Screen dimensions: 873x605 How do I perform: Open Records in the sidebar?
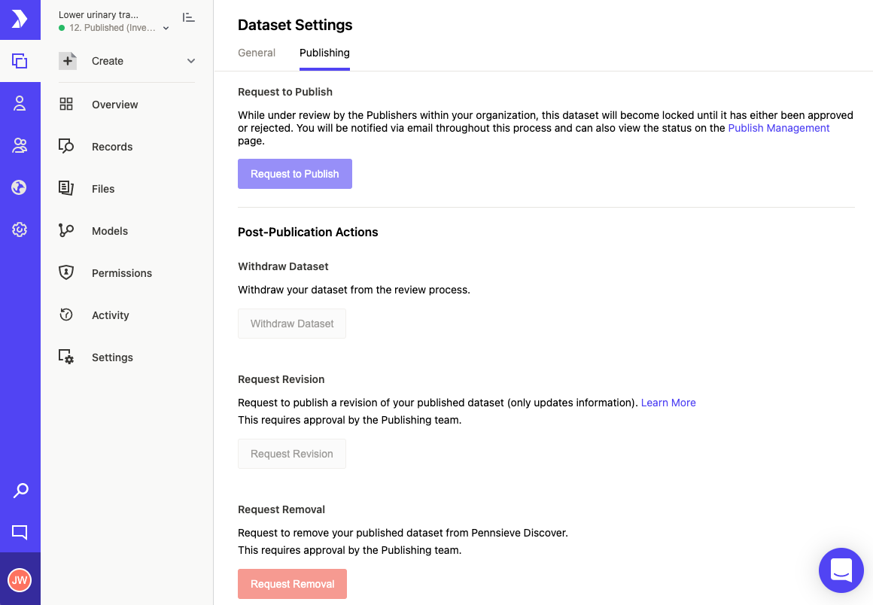point(112,147)
